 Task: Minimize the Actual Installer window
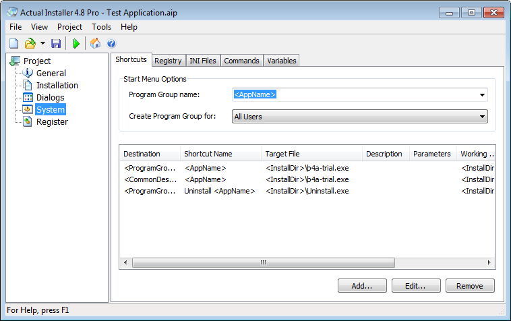click(450, 13)
